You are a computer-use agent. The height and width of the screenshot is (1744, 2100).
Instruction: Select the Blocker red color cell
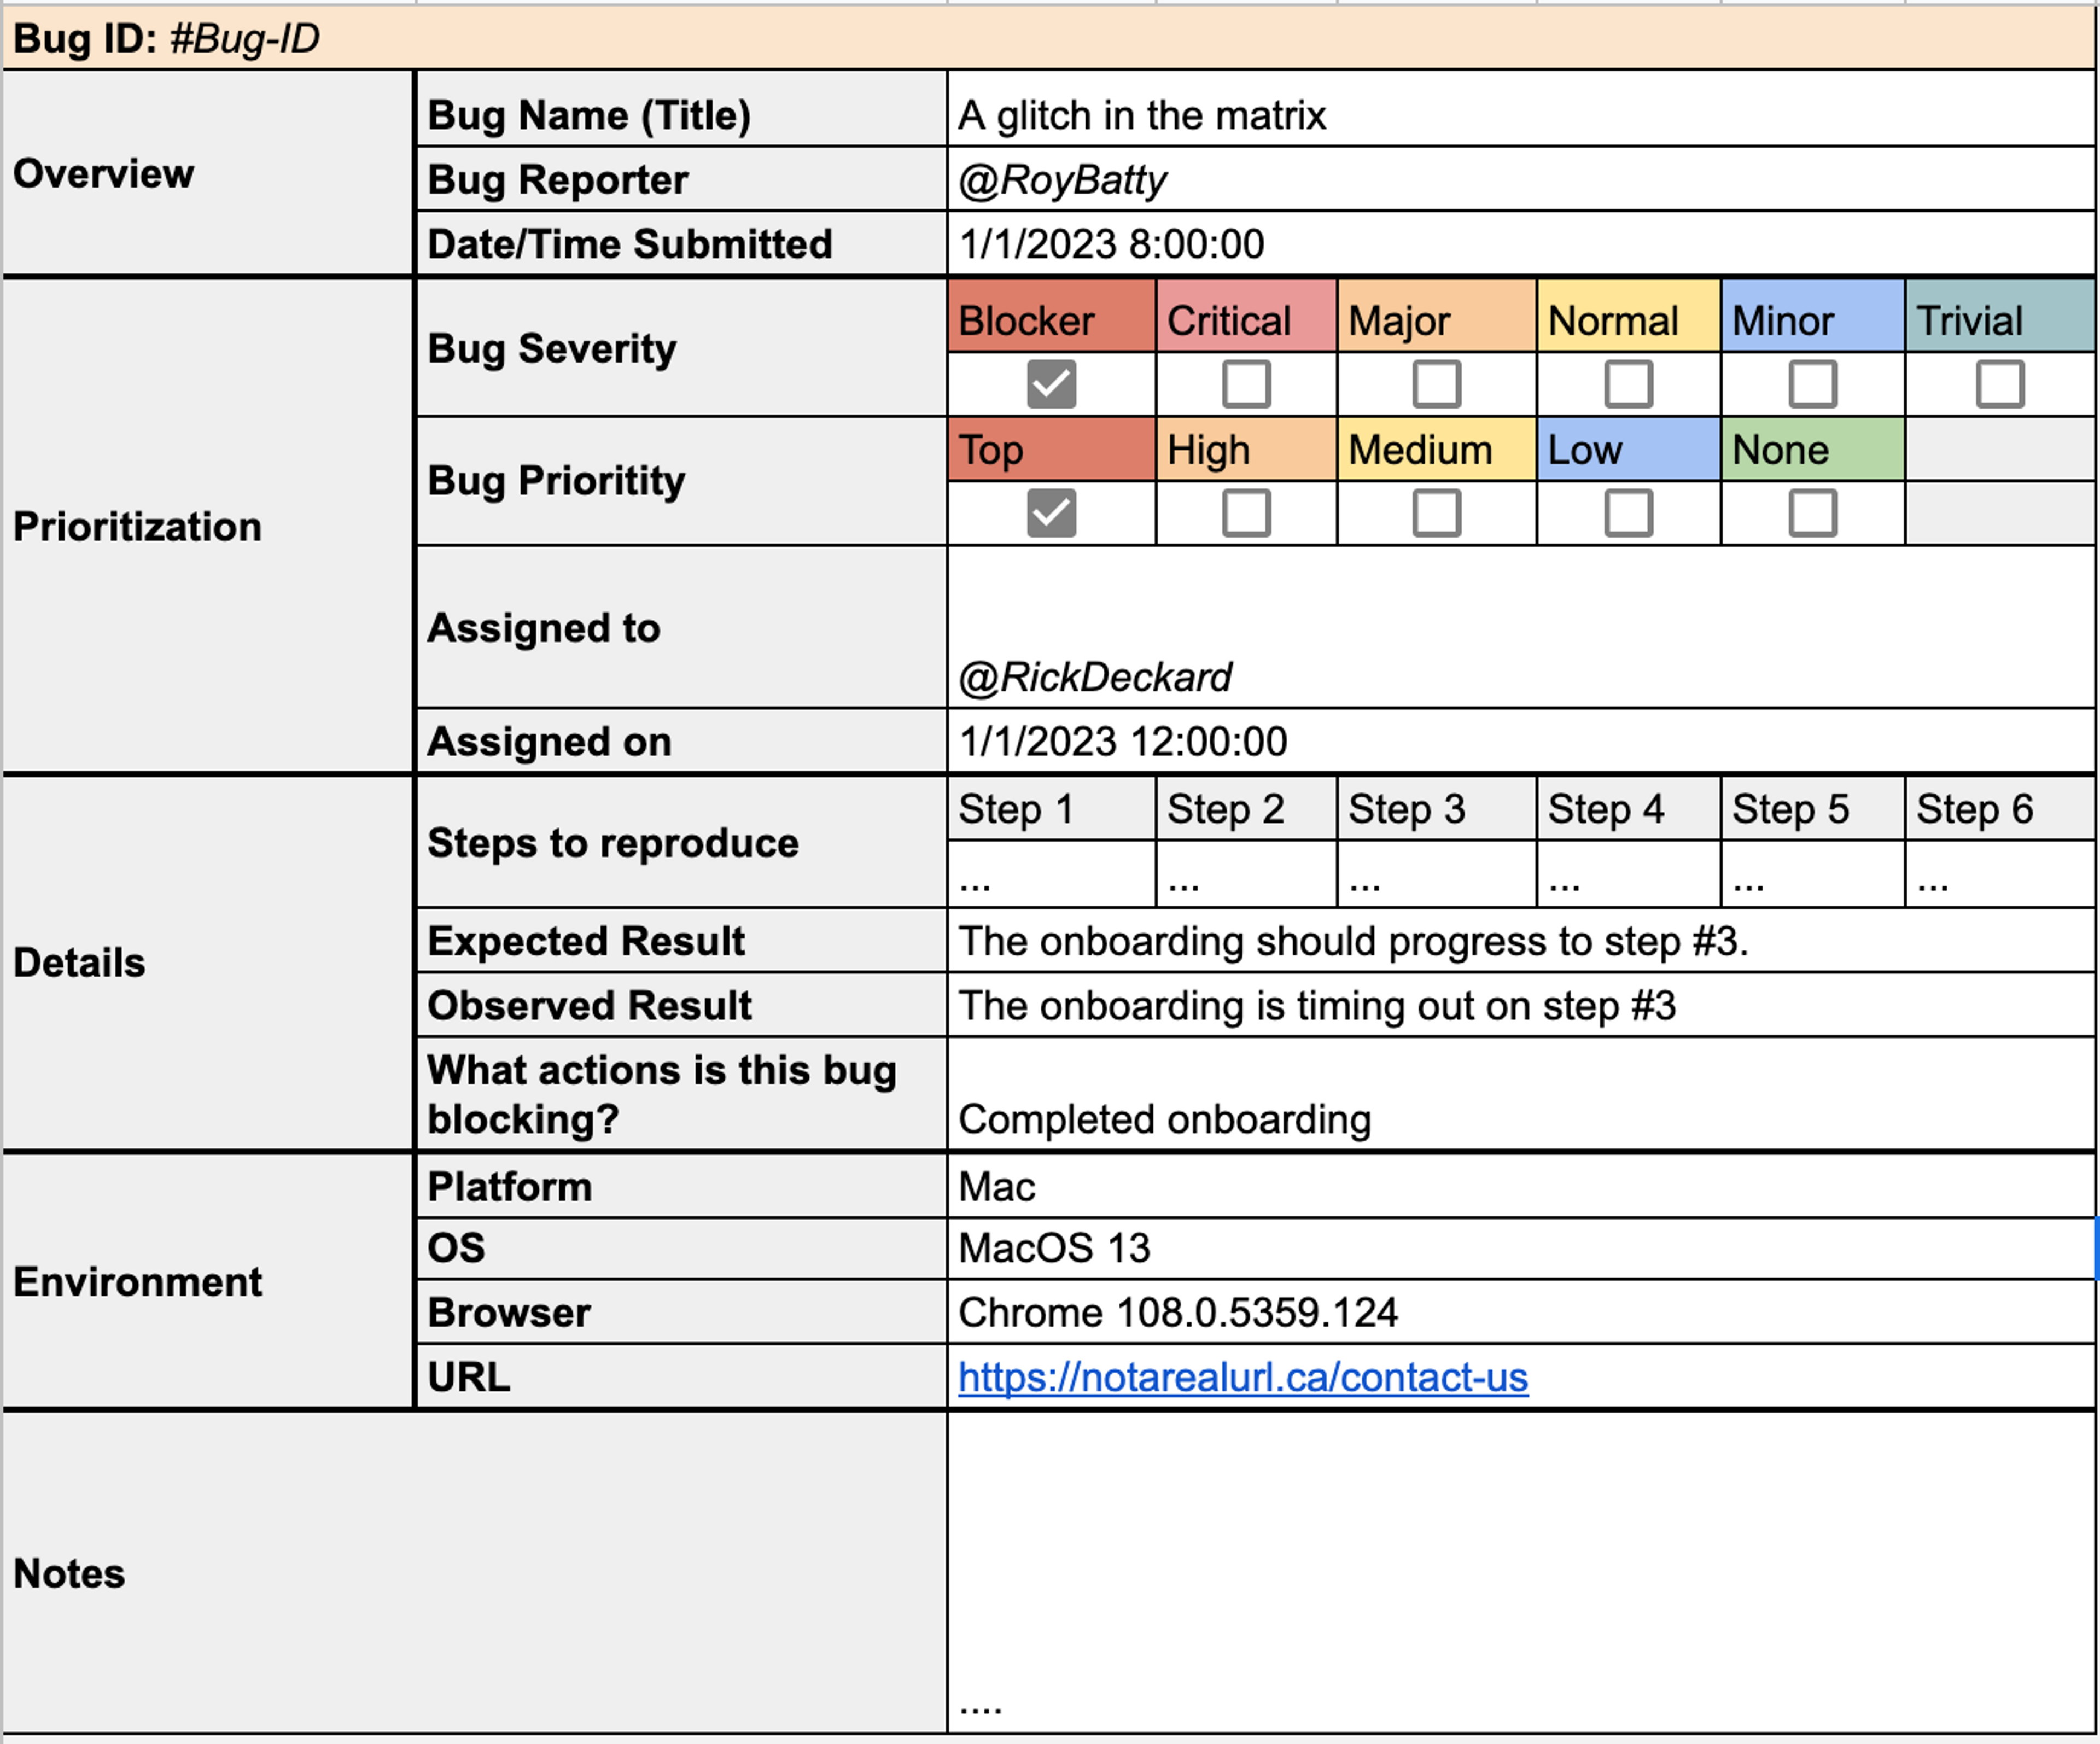[1051, 320]
